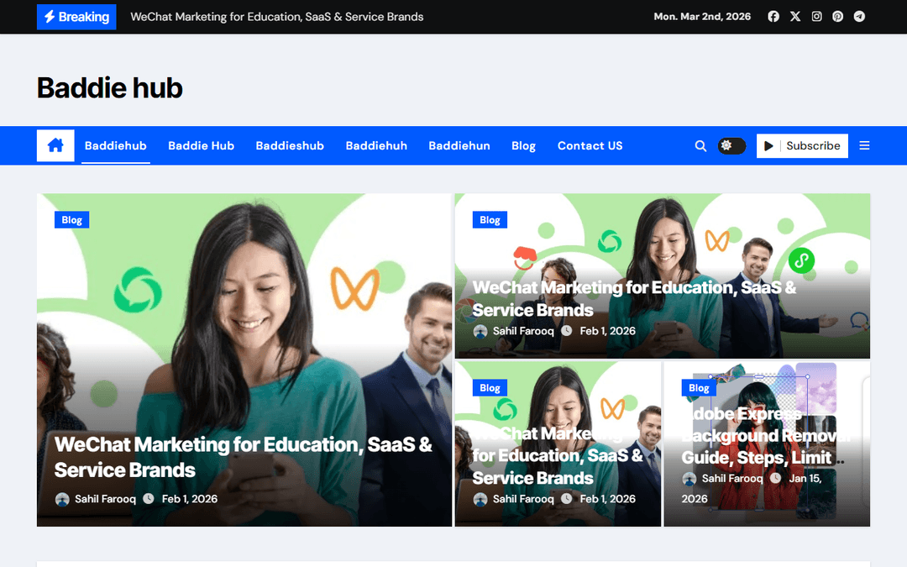Click Sahil Farooq author on bottom-middle card
This screenshot has height=567, width=907.
click(x=523, y=499)
